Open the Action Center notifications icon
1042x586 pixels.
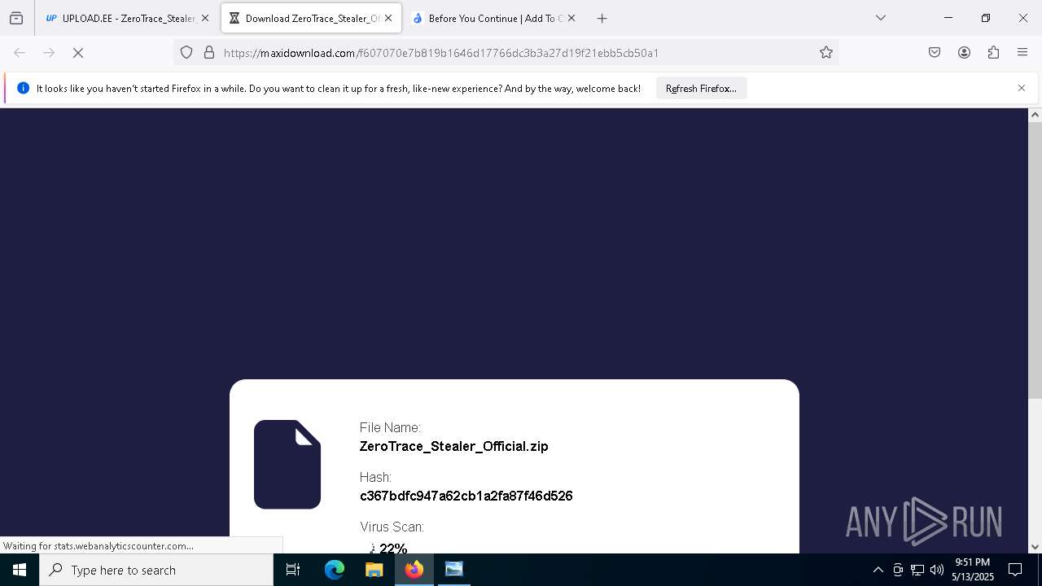(x=1015, y=570)
